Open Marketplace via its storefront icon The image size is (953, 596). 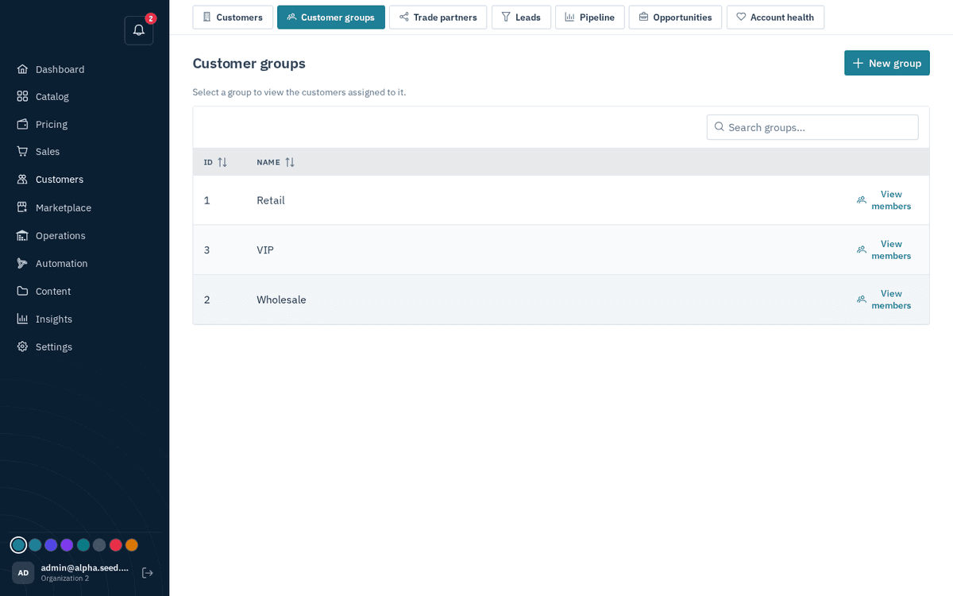tap(22, 207)
